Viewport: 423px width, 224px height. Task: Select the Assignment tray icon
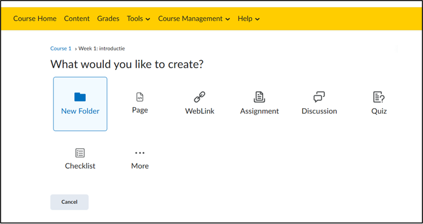[259, 97]
